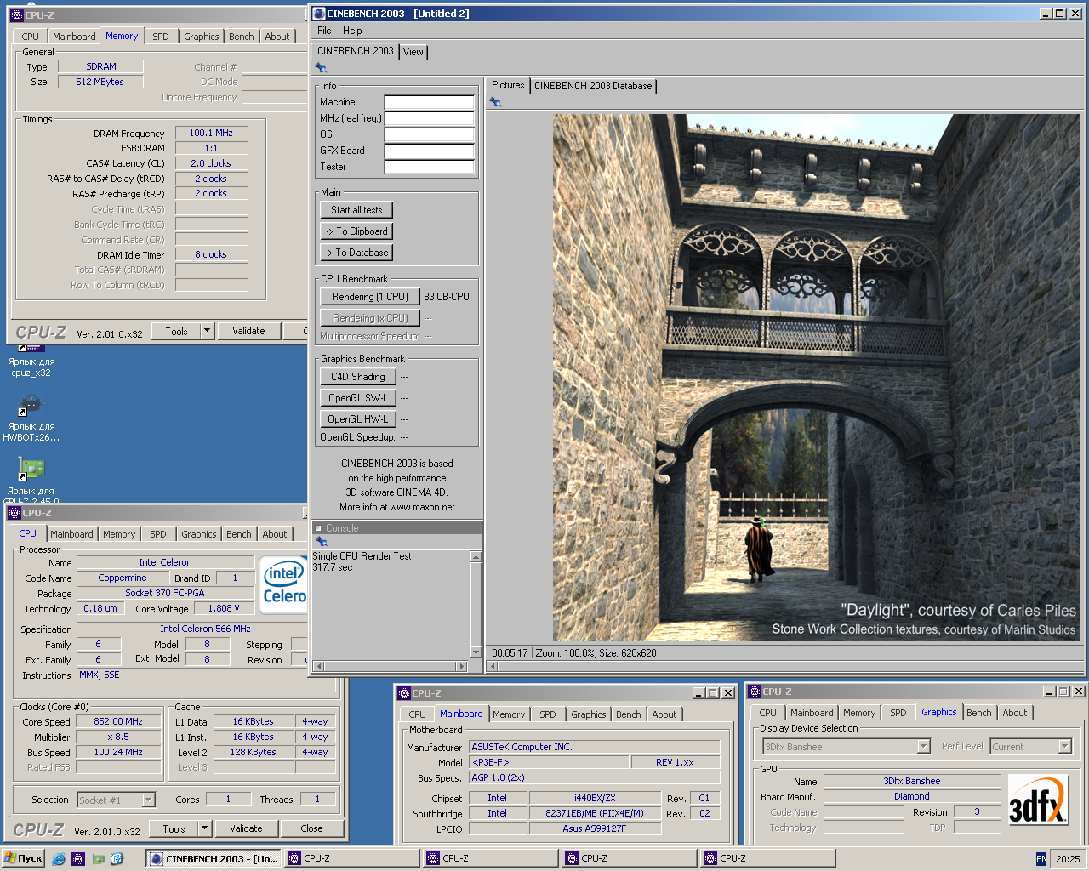Open the Perf Level Current dropdown
This screenshot has width=1089, height=871.
point(1064,747)
